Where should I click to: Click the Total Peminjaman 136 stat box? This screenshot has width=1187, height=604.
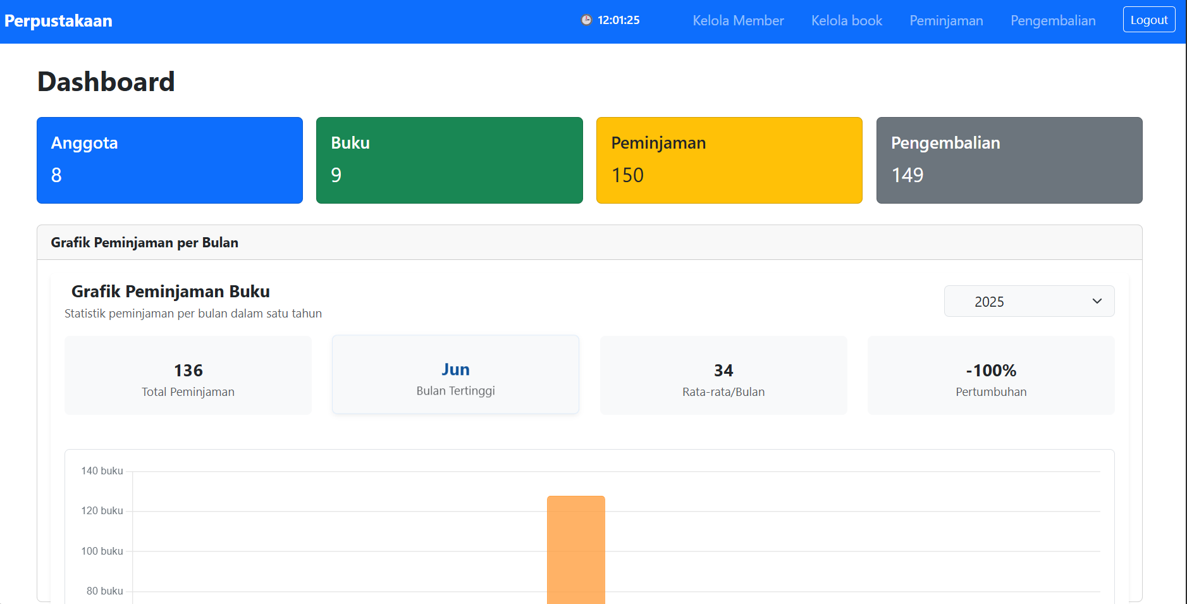point(188,376)
